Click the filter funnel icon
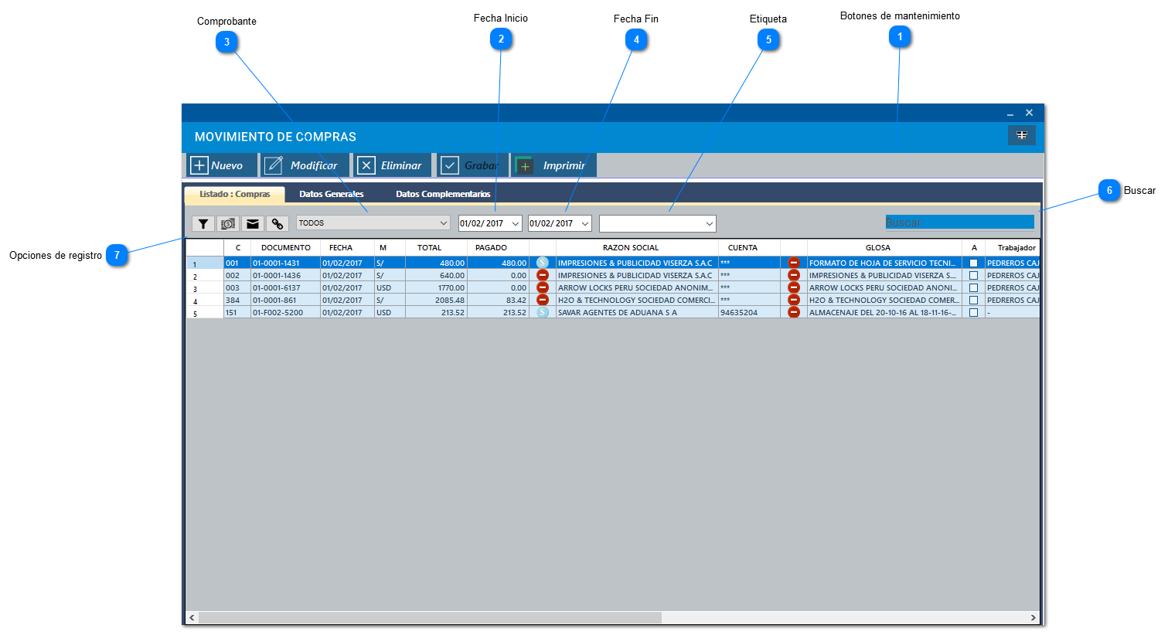The height and width of the screenshot is (632, 1168). tap(203, 224)
